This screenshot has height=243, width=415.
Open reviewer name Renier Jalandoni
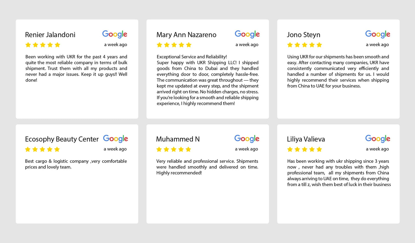50,35
